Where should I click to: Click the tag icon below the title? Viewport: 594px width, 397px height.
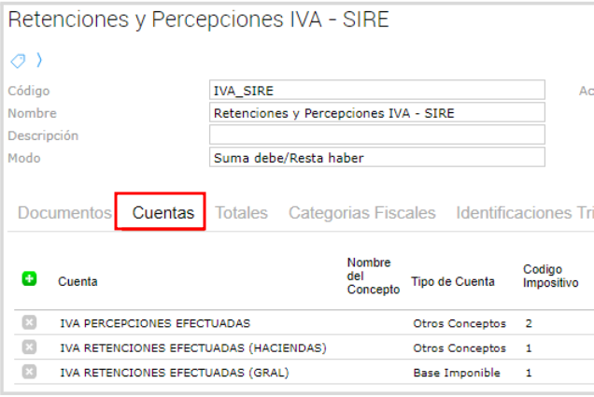(17, 61)
